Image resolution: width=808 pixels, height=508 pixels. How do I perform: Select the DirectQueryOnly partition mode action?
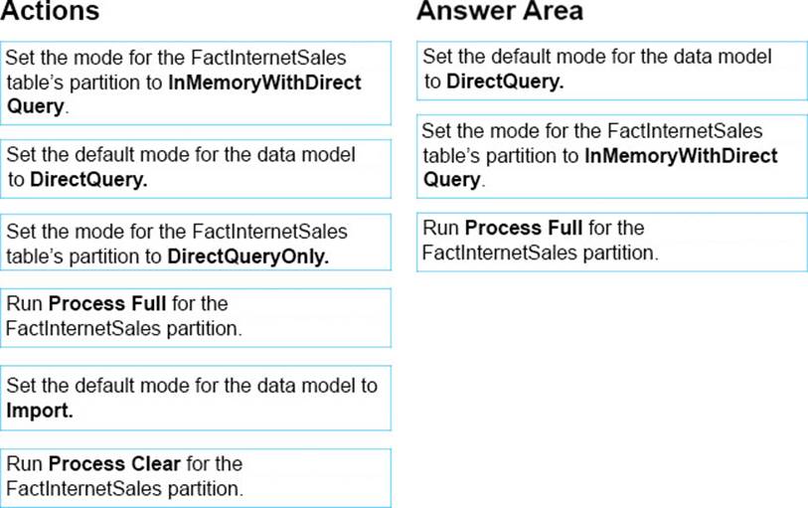196,243
